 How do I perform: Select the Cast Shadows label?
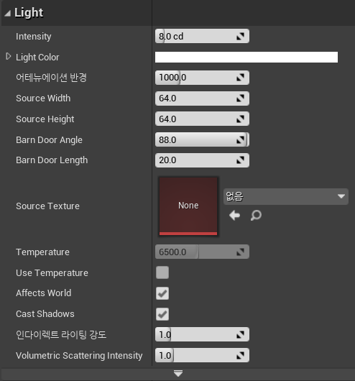click(x=45, y=314)
